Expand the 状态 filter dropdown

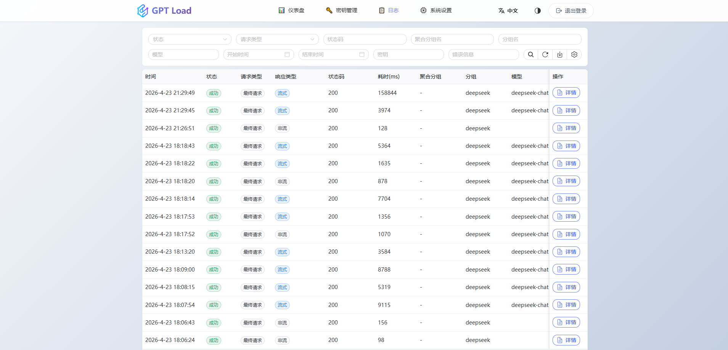(x=190, y=39)
